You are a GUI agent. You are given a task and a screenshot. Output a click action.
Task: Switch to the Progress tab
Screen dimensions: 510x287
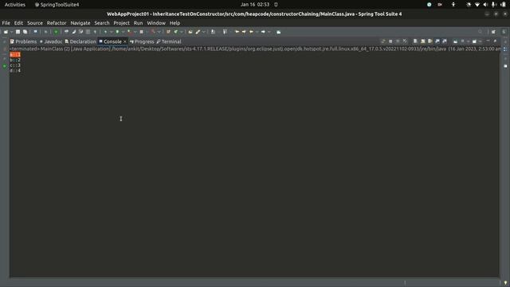142,41
